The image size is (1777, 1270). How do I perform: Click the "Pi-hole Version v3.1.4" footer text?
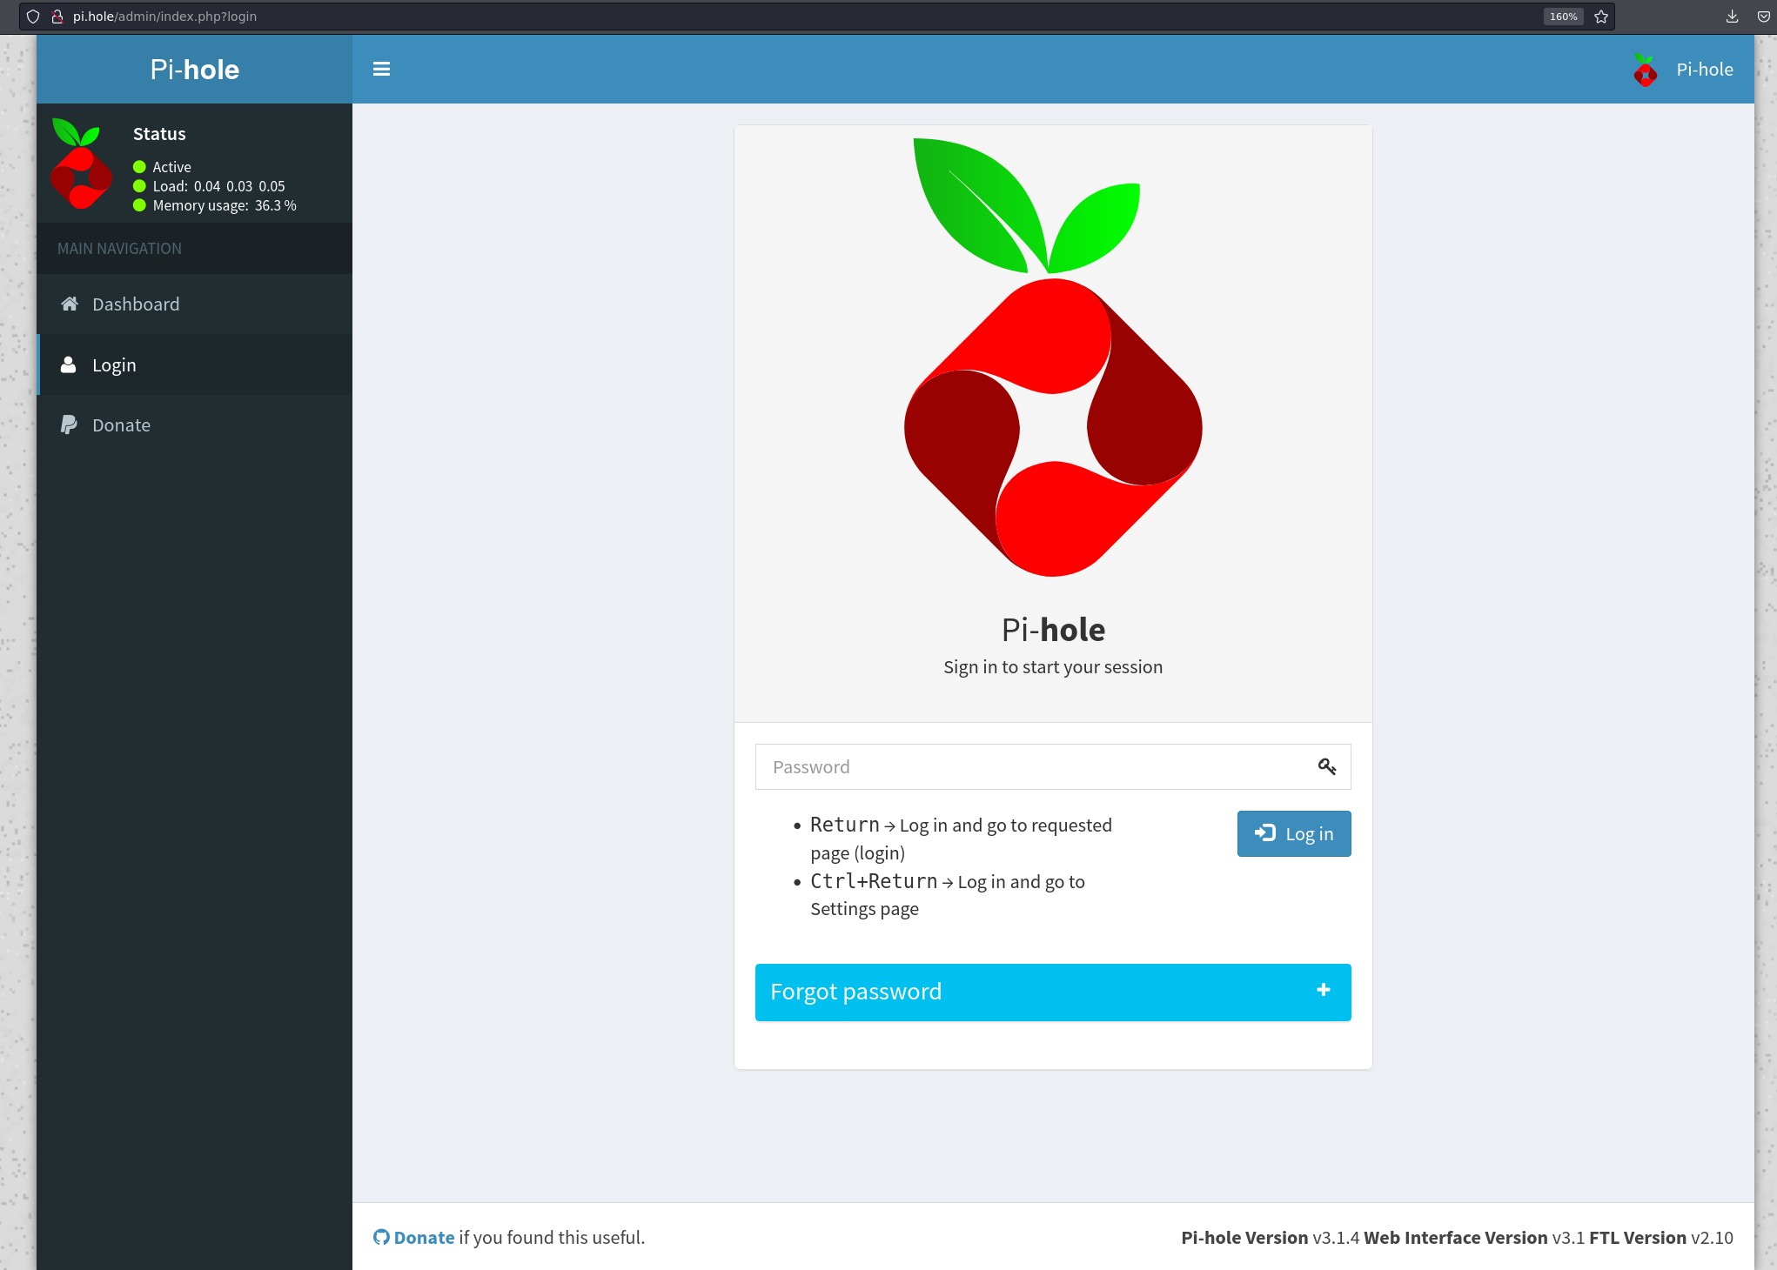click(1270, 1237)
